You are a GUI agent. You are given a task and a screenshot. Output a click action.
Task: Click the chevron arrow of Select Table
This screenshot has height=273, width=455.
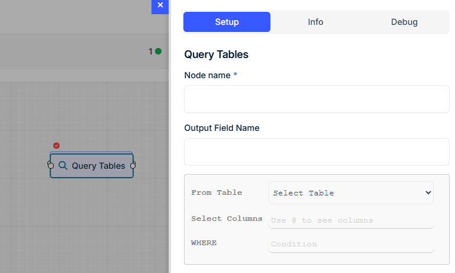pos(428,193)
